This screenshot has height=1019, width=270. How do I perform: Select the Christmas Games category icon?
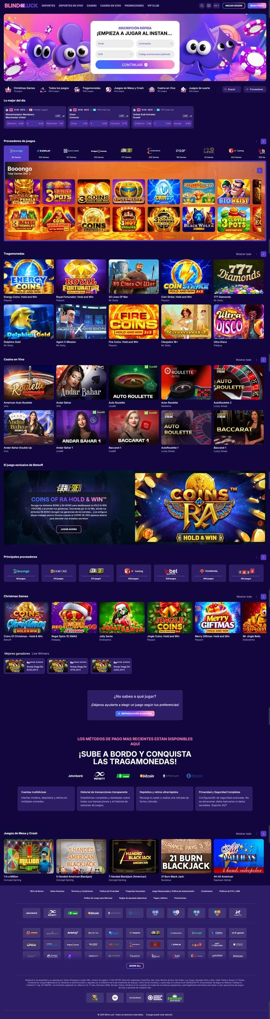point(8,90)
